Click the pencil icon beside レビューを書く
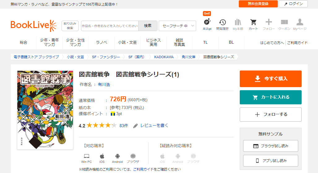 coord(135,126)
